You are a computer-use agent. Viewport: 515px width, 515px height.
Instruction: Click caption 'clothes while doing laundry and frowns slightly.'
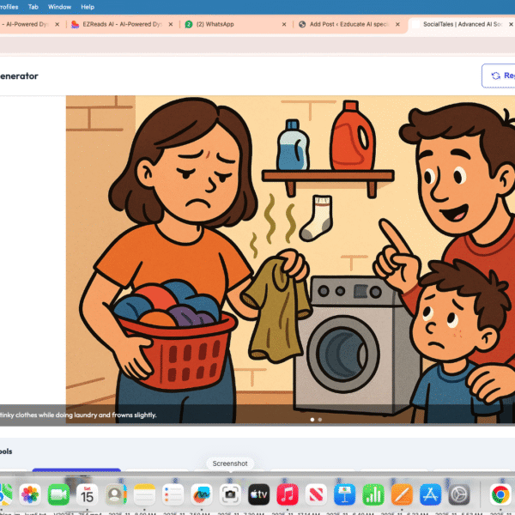(86, 415)
